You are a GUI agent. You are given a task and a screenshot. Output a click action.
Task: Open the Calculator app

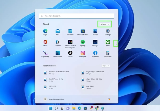tap(108, 54)
